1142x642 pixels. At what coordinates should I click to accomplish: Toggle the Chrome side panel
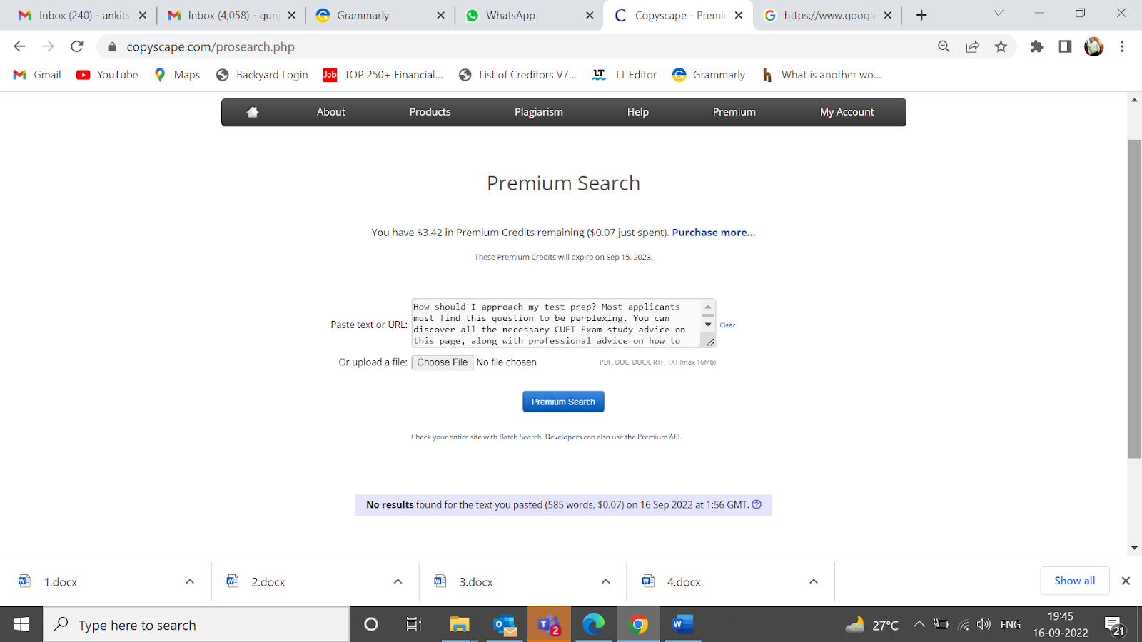(x=1065, y=46)
